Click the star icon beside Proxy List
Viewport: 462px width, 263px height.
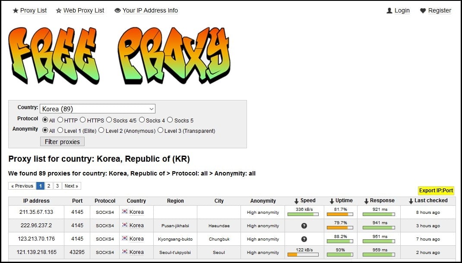pos(16,11)
